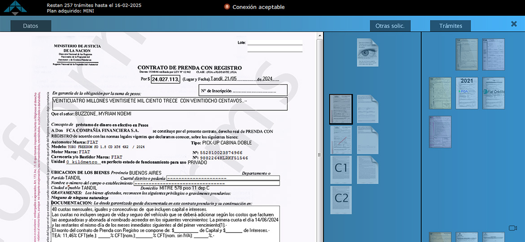Open the Fiat Crédito document thumbnail
Viewport: 525px width, 242px height.
coord(493,93)
